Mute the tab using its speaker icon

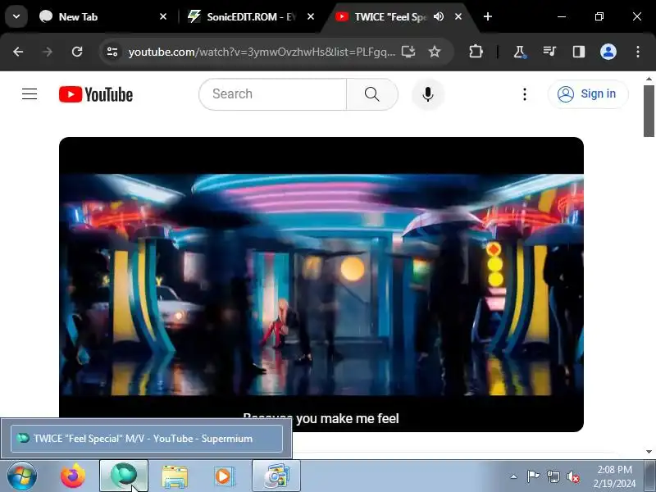(x=439, y=16)
